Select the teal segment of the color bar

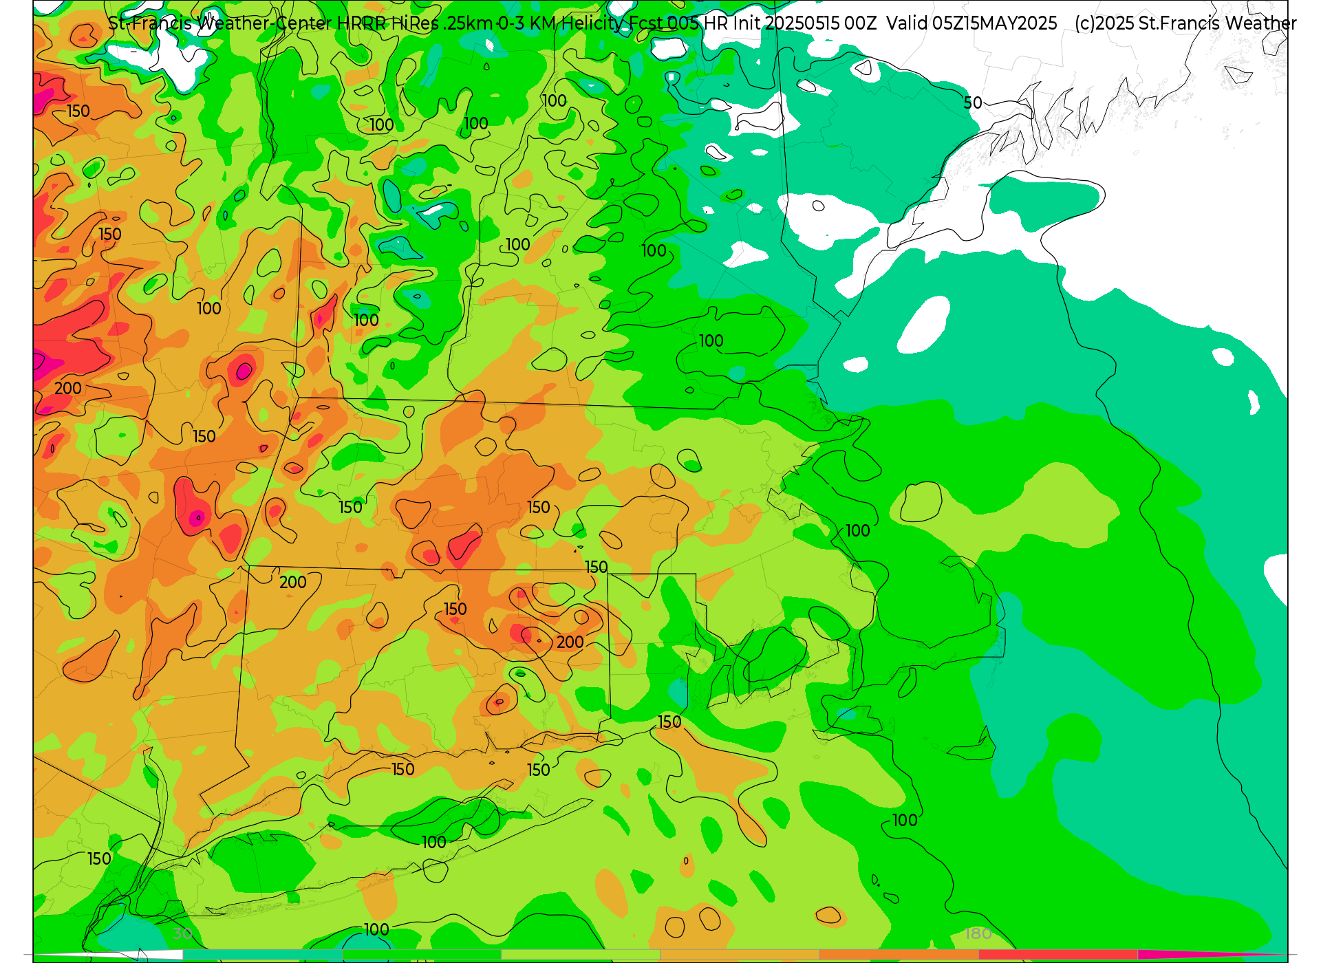[263, 955]
